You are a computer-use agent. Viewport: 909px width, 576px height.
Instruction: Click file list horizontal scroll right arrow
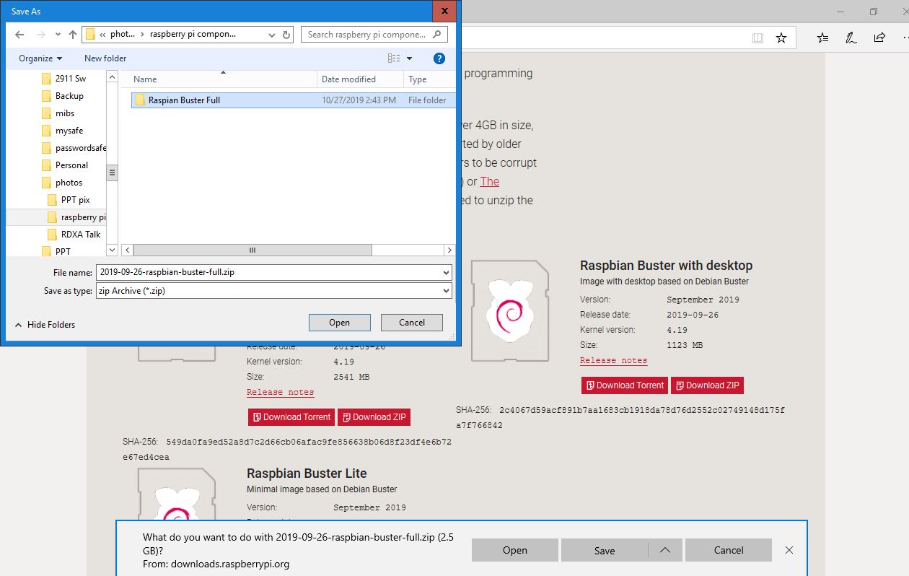click(449, 250)
